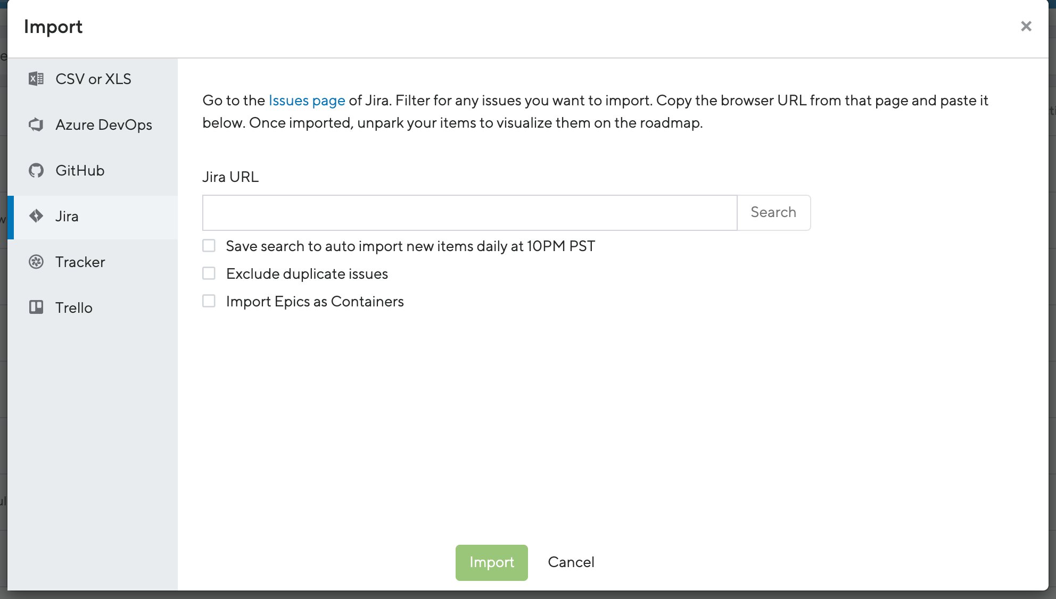This screenshot has height=599, width=1056.
Task: Tick Import Epics as Containers checkbox
Action: [x=209, y=301]
